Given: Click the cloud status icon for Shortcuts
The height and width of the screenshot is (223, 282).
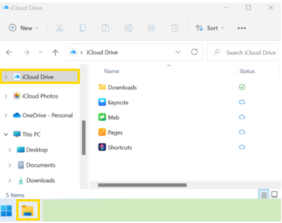Looking at the screenshot, I should [x=242, y=147].
